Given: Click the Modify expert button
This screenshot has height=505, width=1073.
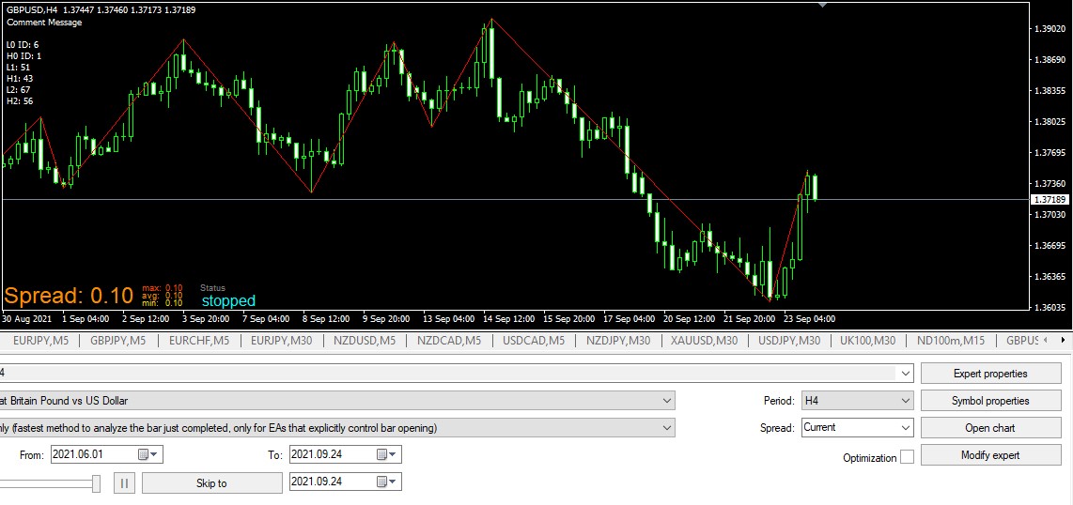Looking at the screenshot, I should 990,455.
